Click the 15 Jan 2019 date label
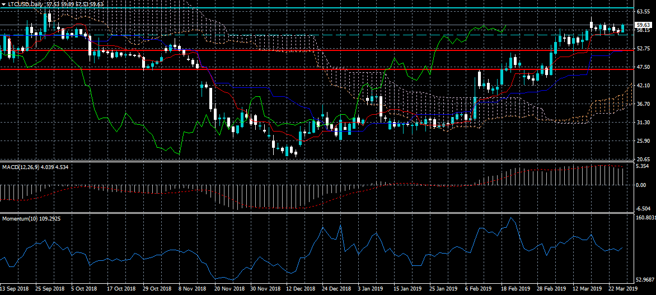656x295 pixels. point(407,289)
